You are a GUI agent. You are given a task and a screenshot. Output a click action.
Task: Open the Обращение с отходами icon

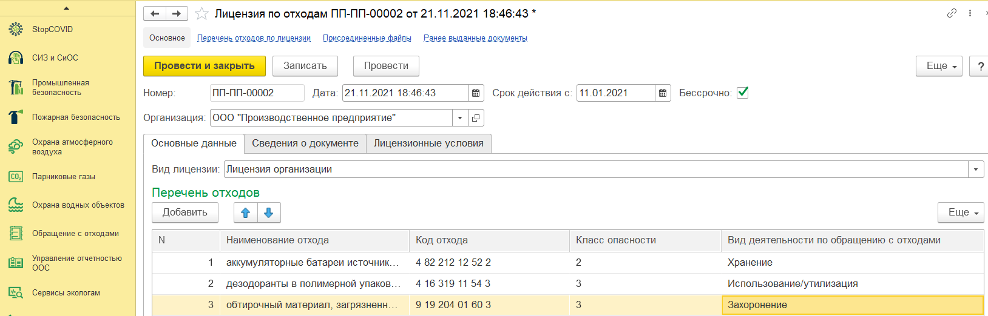pyautogui.click(x=16, y=233)
